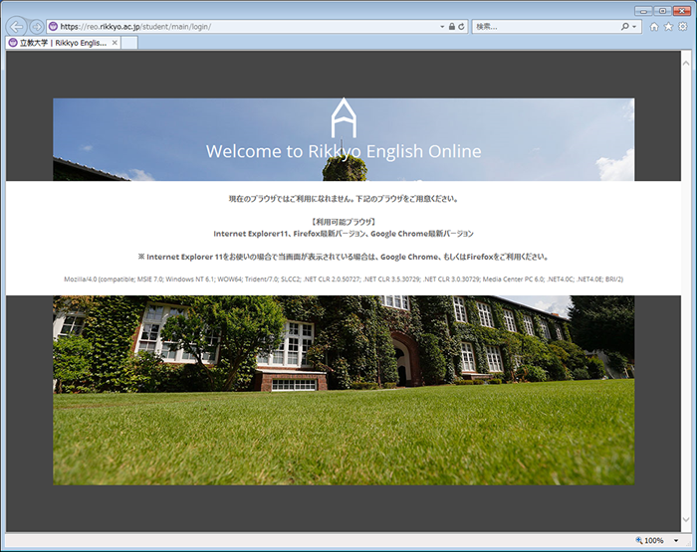Click the ※ Internet Explorer 11をお使いの場合 note
Screen dimensions: 697x552
coord(344,257)
